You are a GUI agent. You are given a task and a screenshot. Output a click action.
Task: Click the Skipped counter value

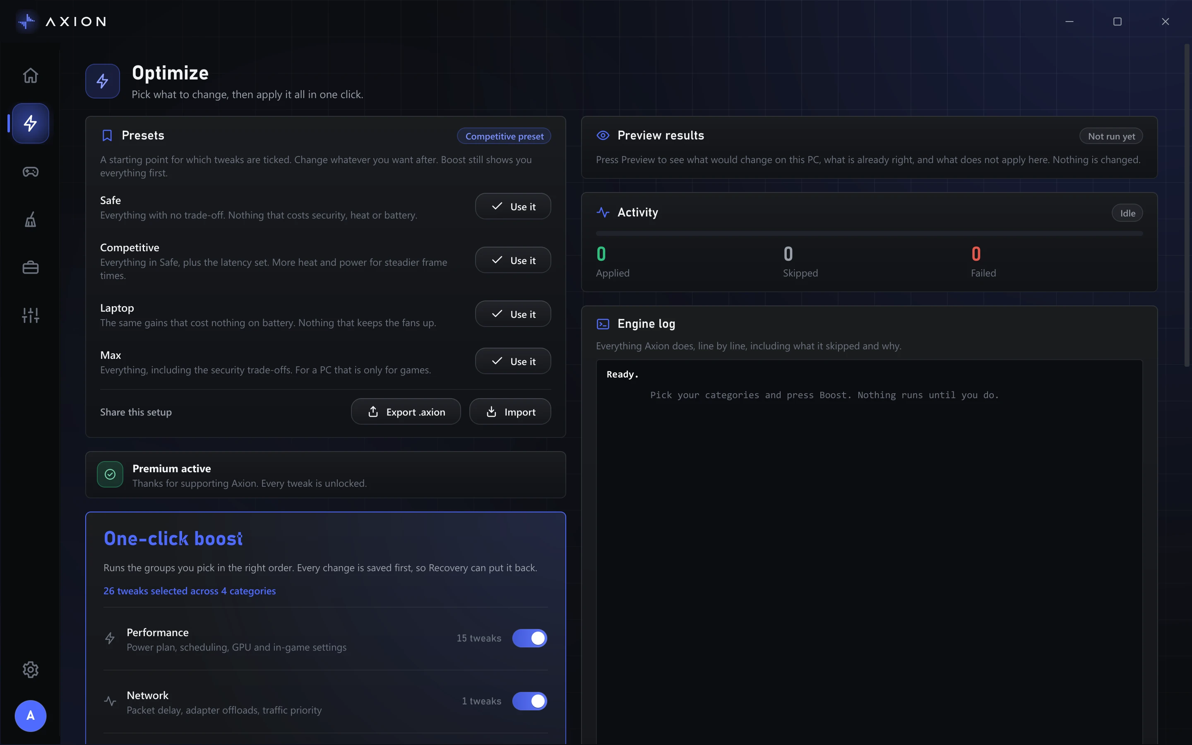coord(788,254)
